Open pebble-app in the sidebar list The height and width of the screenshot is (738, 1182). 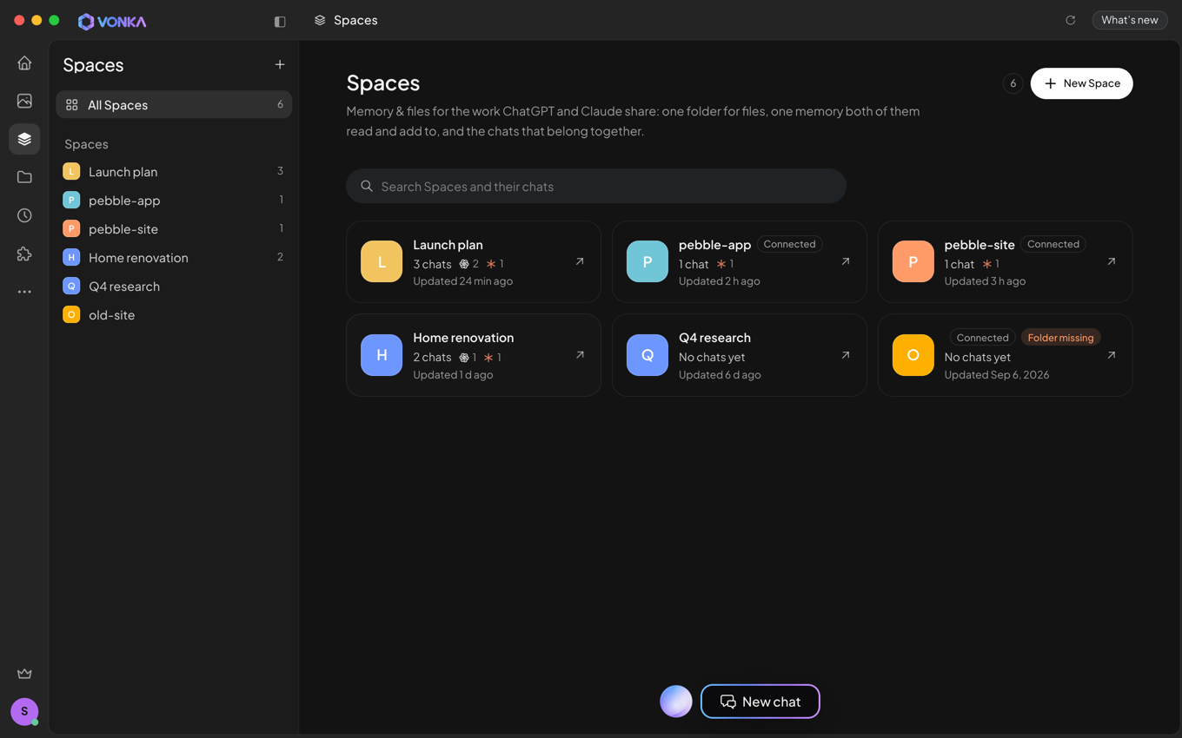(x=174, y=201)
